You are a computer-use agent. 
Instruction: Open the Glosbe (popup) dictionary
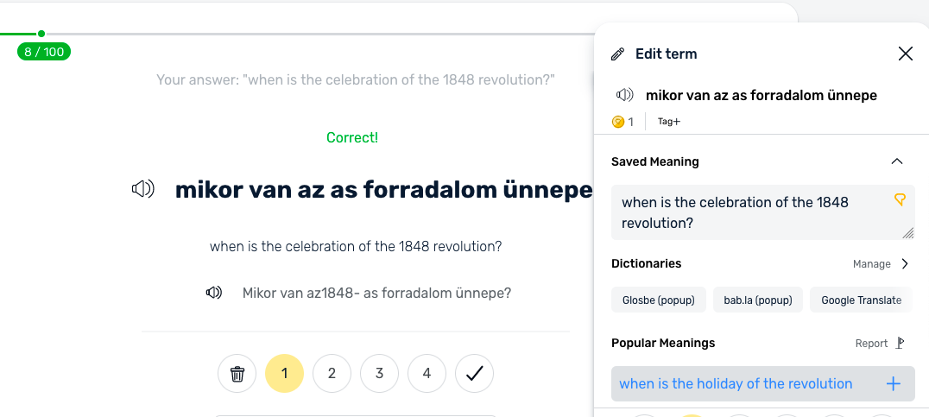pyautogui.click(x=658, y=300)
